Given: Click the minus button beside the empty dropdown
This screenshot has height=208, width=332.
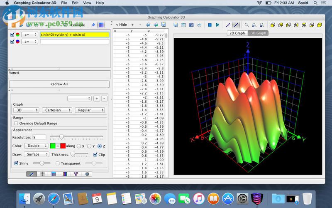Looking at the screenshot, I should point(104,99).
